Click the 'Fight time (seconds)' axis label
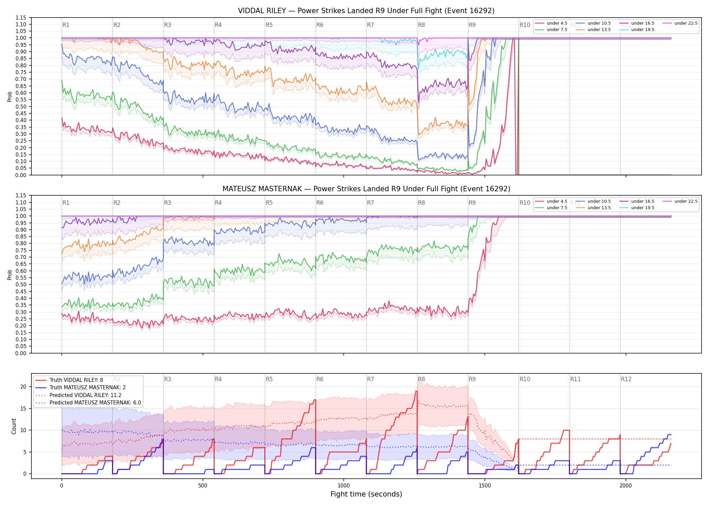 (366, 494)
